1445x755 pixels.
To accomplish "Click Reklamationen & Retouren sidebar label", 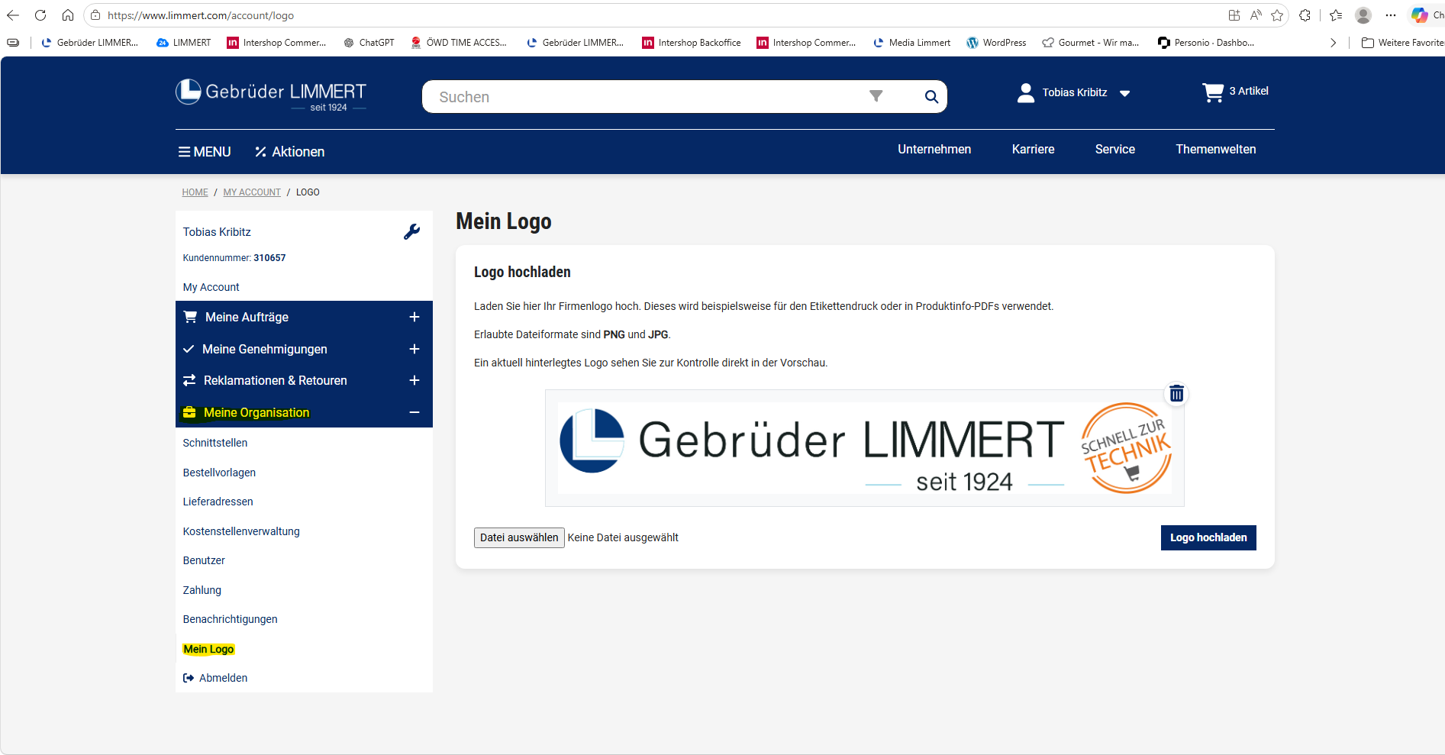I will coord(275,380).
